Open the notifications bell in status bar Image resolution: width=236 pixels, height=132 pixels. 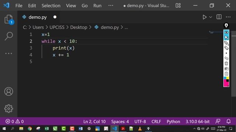tap(229, 121)
